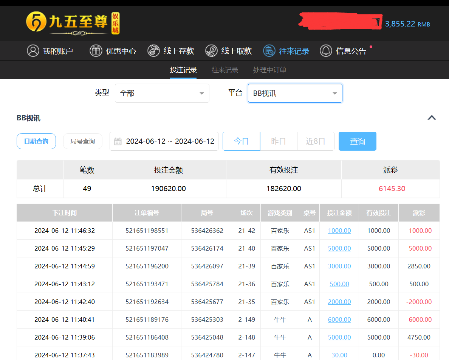Screen dimensions: 449x360
Task: Open the 往来记录 records icon
Action: 269,51
